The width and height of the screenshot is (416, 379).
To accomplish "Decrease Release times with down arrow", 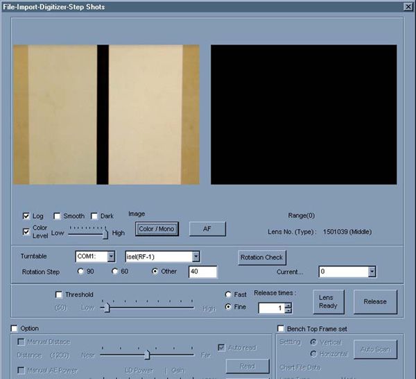I will (x=288, y=311).
